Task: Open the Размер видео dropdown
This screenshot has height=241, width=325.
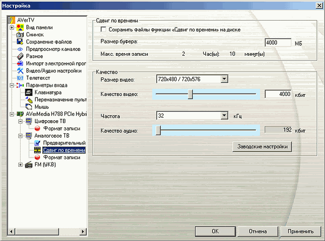Action: click(x=224, y=79)
